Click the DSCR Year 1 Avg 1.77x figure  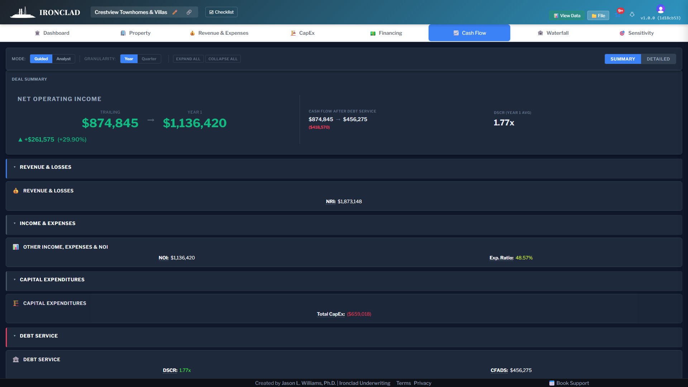click(x=504, y=123)
